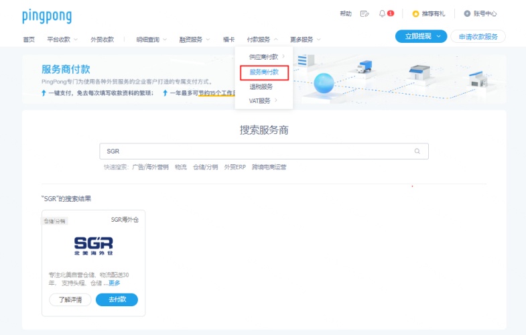
Task: Collapse the 付款服务 menu
Action: [x=262, y=40]
